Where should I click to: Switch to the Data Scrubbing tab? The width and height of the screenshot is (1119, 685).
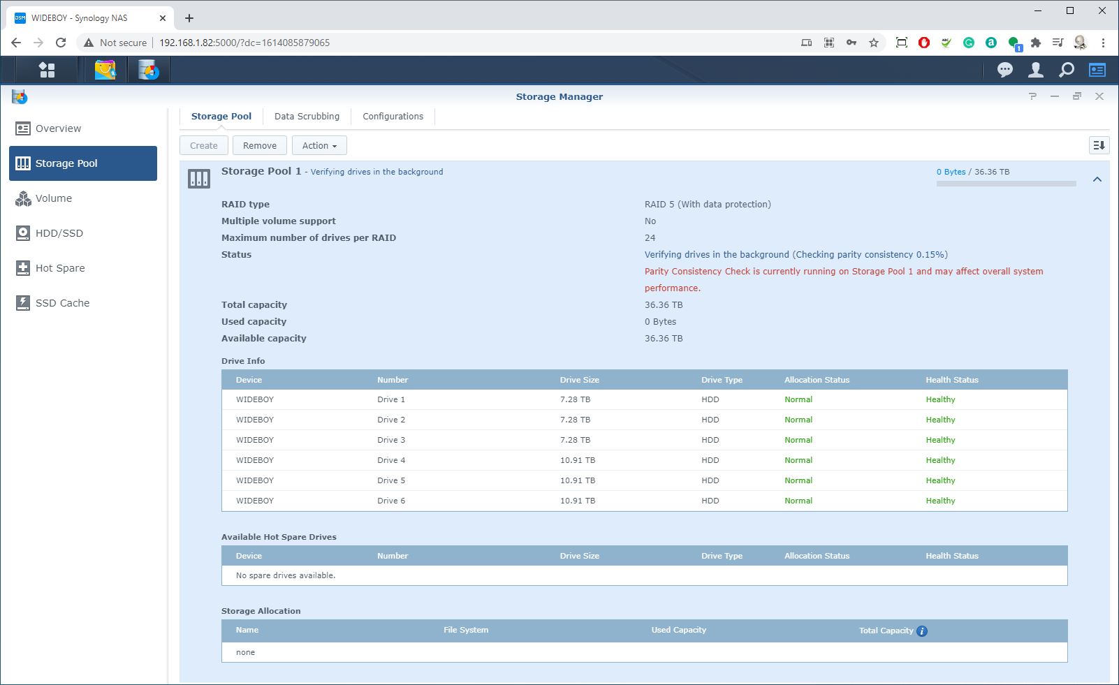(307, 117)
